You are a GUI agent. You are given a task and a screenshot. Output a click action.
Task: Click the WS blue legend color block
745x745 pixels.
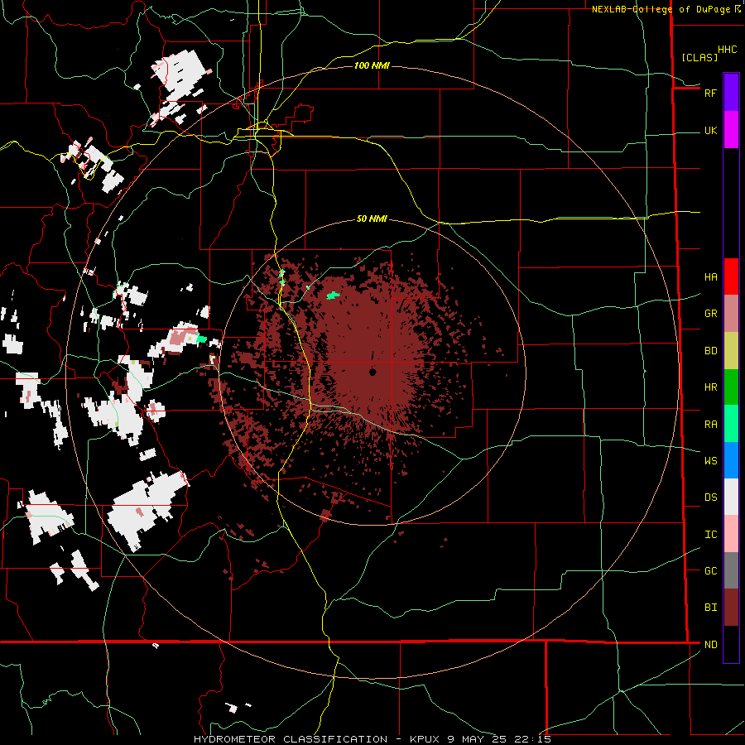pos(731,460)
